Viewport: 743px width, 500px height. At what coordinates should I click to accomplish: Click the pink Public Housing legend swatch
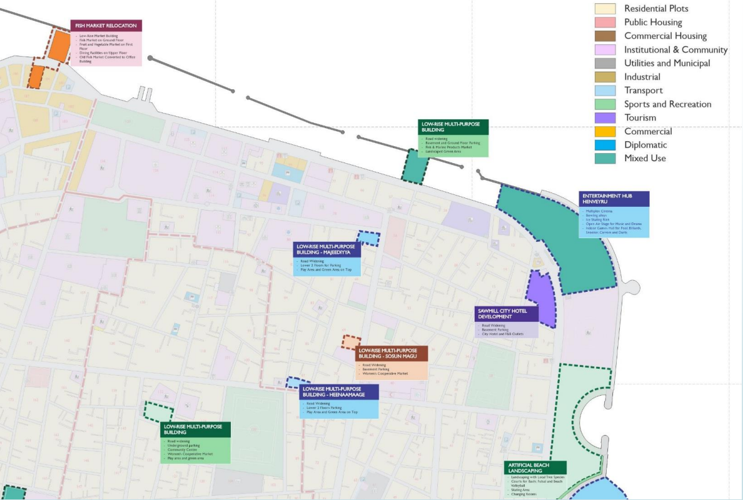pyautogui.click(x=605, y=22)
